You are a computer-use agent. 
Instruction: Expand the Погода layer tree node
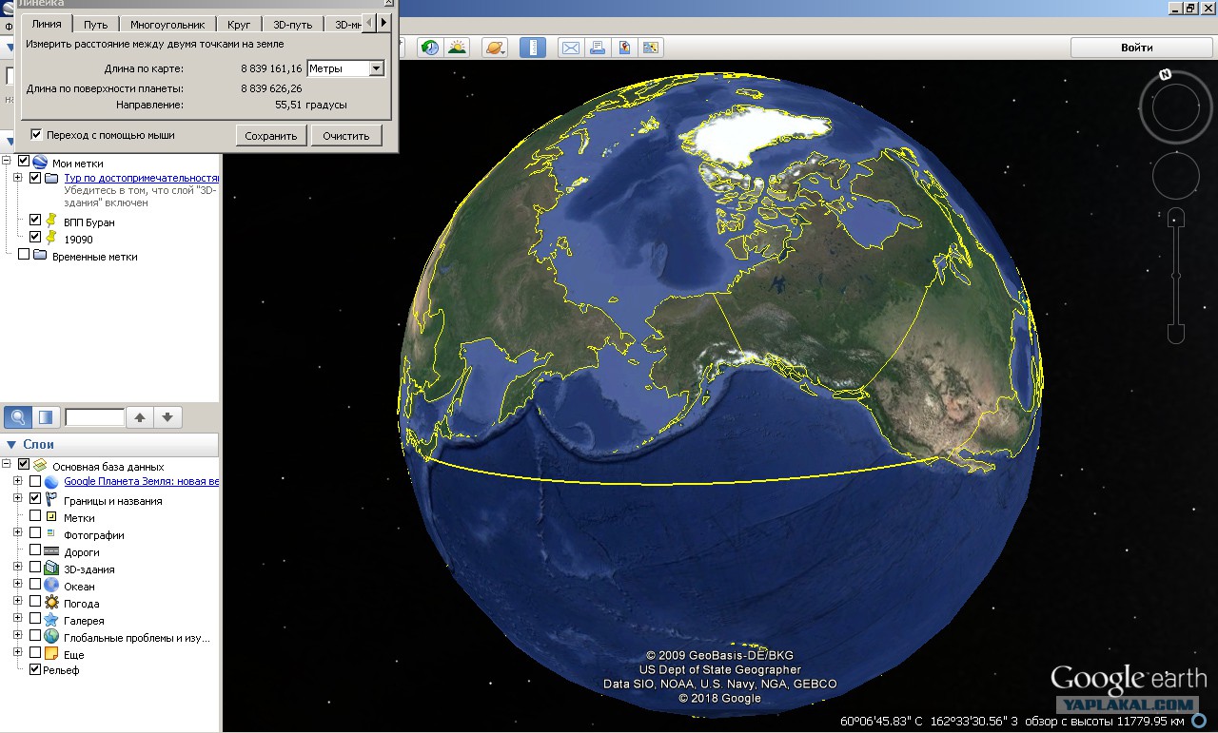pyautogui.click(x=17, y=602)
